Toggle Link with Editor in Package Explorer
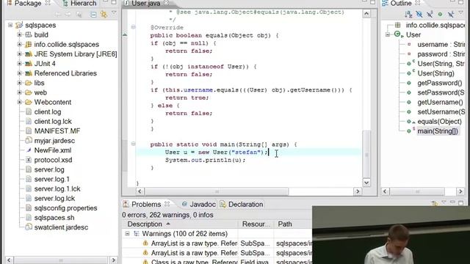The height and width of the screenshot is (264, 470). (x=104, y=14)
